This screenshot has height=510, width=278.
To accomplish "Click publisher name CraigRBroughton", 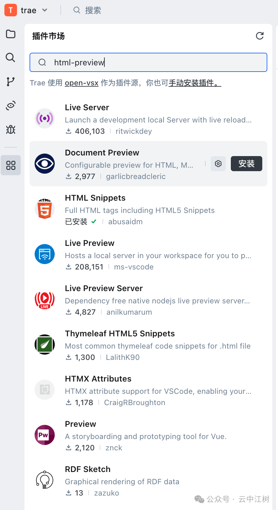I will point(135,403).
